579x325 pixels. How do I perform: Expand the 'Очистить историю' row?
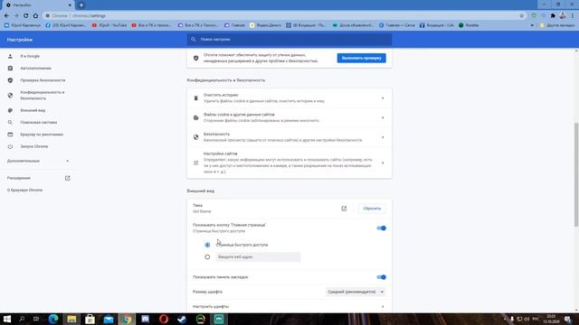click(289, 98)
